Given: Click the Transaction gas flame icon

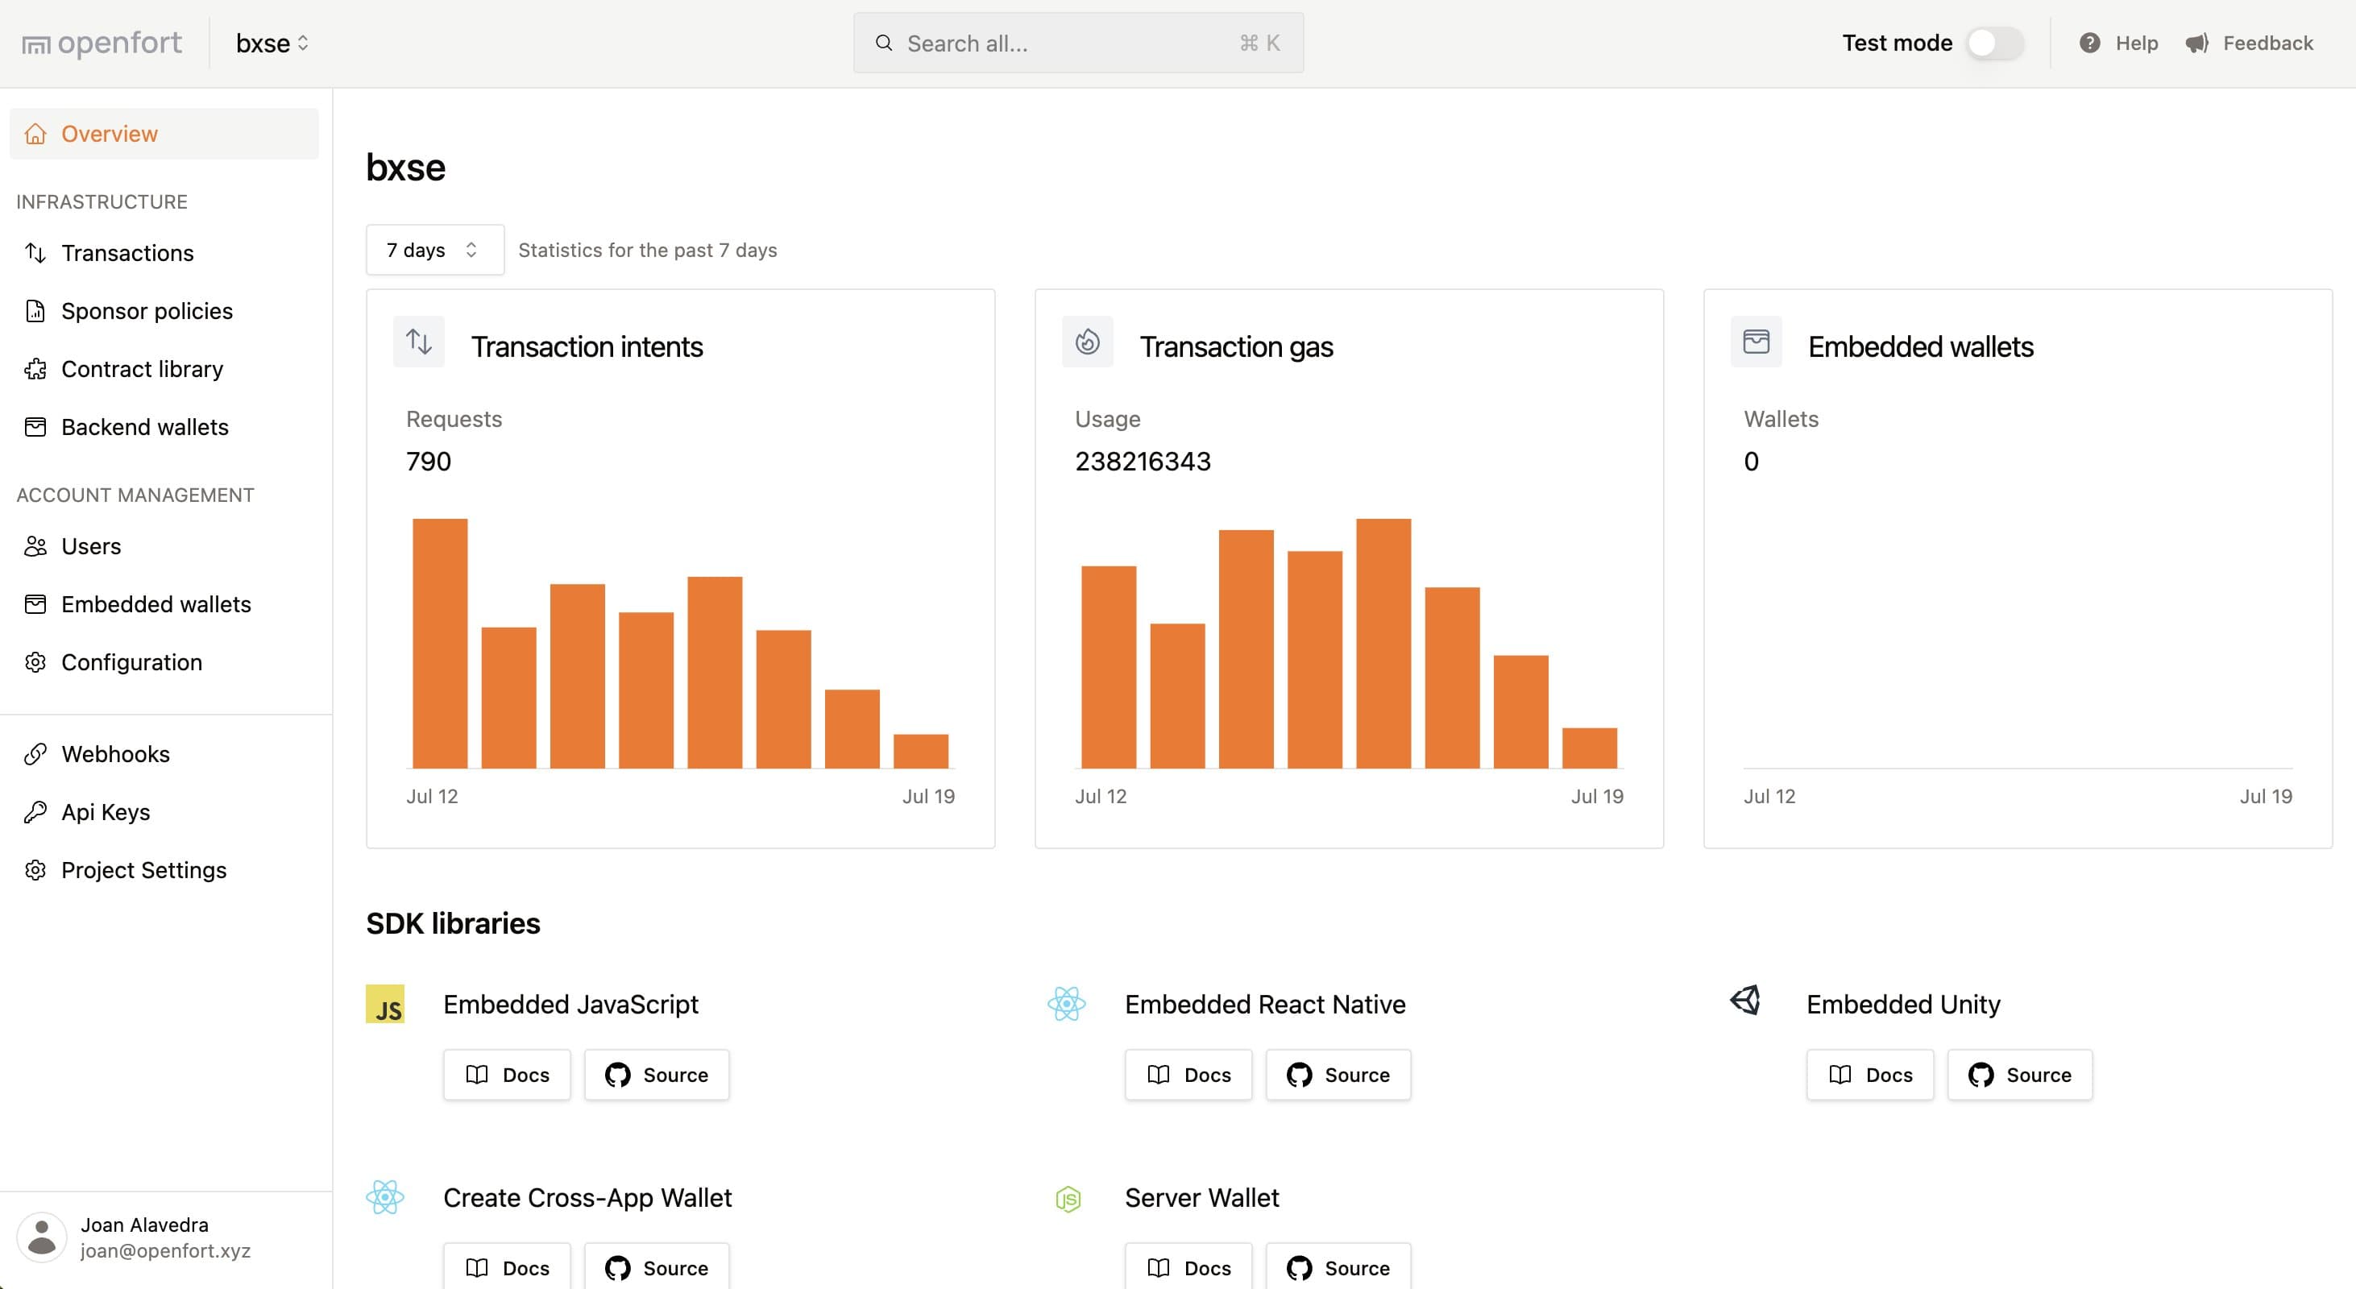Looking at the screenshot, I should tap(1088, 342).
